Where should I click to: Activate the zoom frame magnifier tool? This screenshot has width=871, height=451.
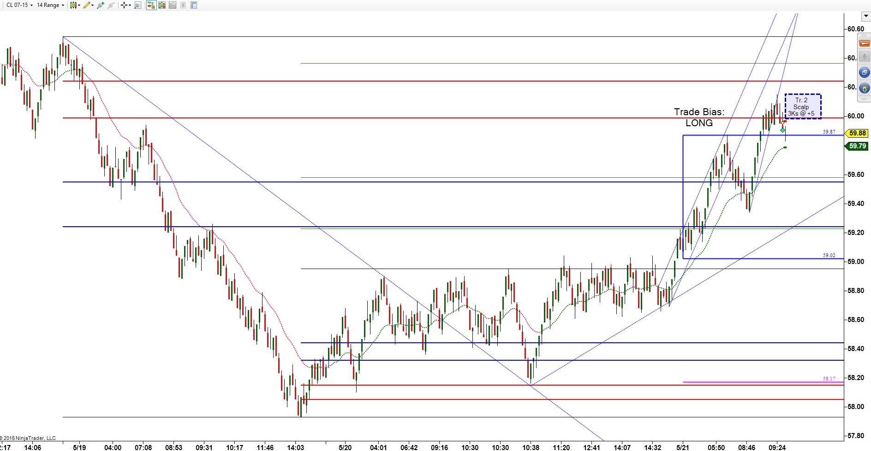click(x=137, y=5)
